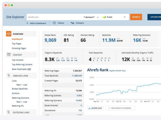Viewport: 161px width, 120px height.
Task: Open Grossing Pages in the sidebar
Action: point(19,48)
